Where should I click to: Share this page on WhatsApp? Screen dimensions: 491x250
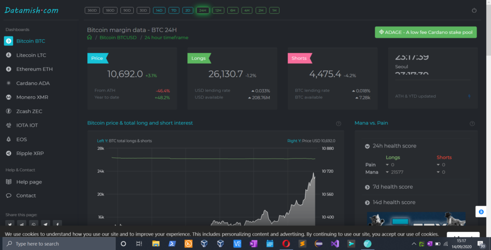point(34,224)
